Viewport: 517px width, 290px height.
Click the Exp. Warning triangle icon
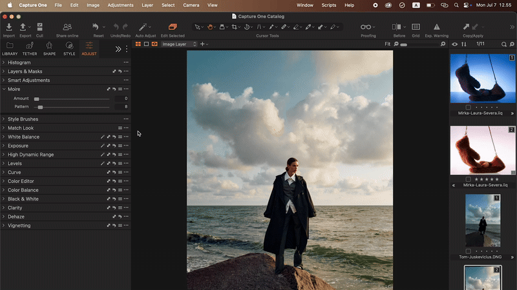click(437, 27)
